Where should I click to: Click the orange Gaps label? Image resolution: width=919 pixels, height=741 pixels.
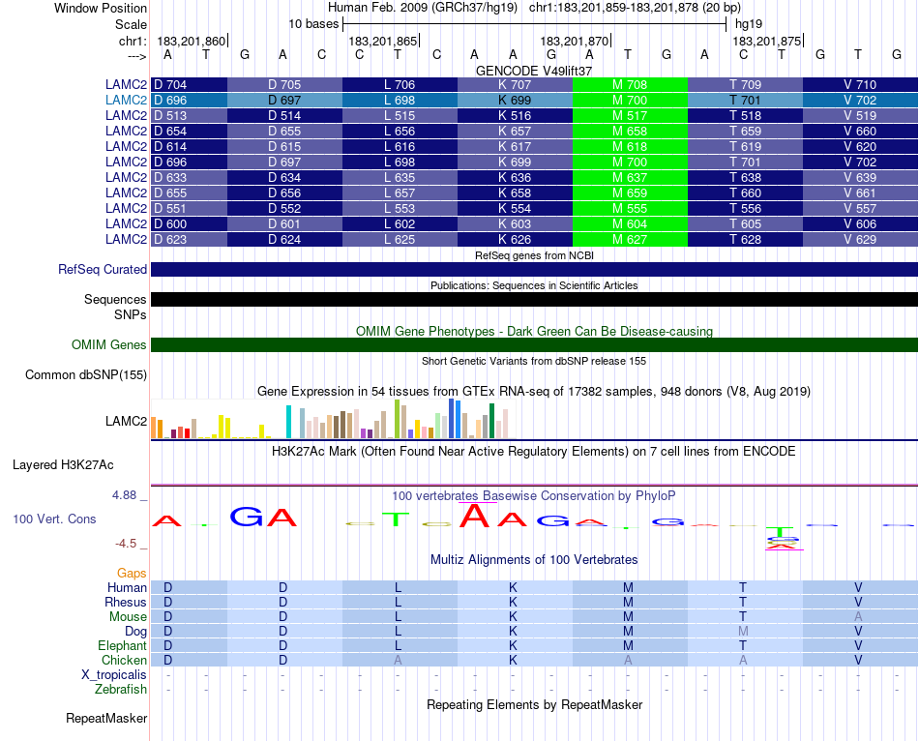132,573
